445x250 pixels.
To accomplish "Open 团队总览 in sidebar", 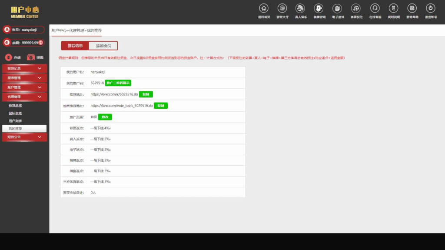I will point(15,113).
